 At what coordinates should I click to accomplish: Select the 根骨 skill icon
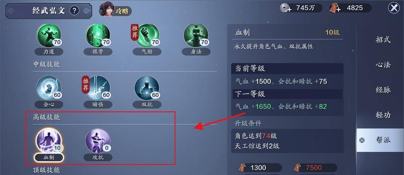click(98, 35)
